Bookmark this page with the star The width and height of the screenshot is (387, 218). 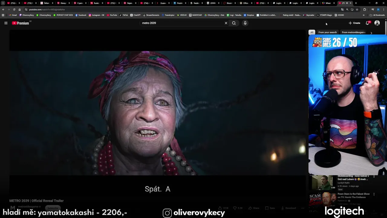pos(357,9)
